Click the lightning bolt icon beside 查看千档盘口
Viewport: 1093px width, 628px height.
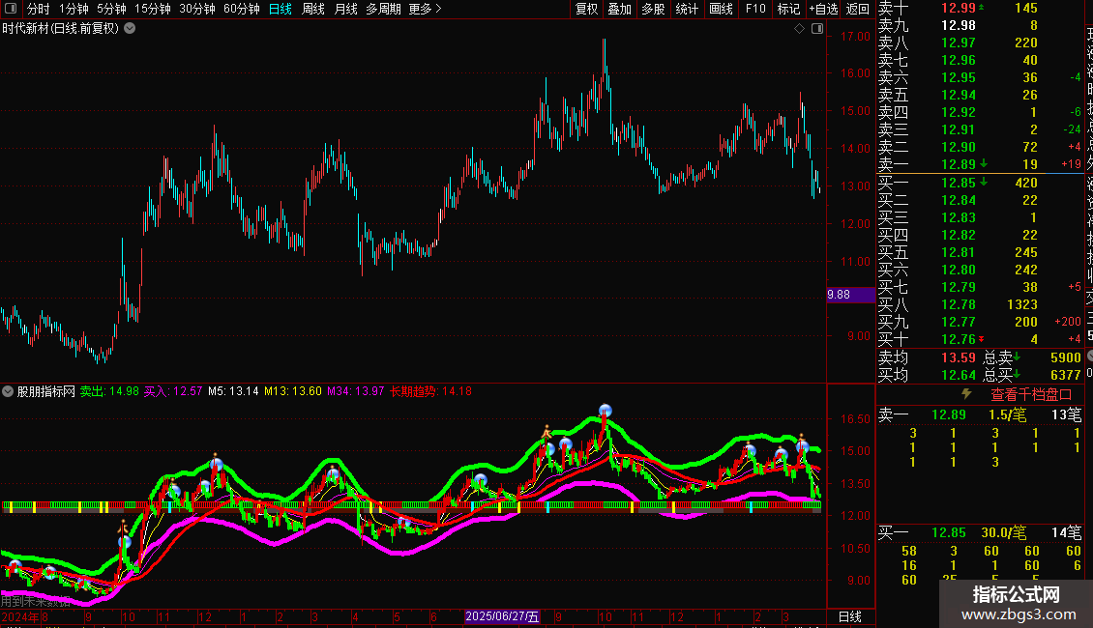click(966, 394)
